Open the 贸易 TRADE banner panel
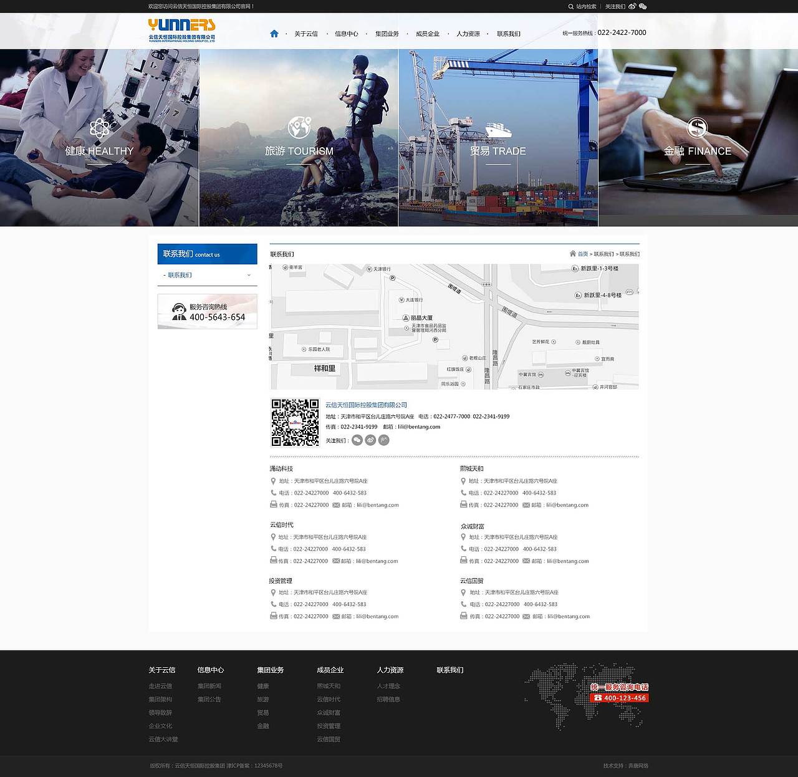 click(x=498, y=137)
